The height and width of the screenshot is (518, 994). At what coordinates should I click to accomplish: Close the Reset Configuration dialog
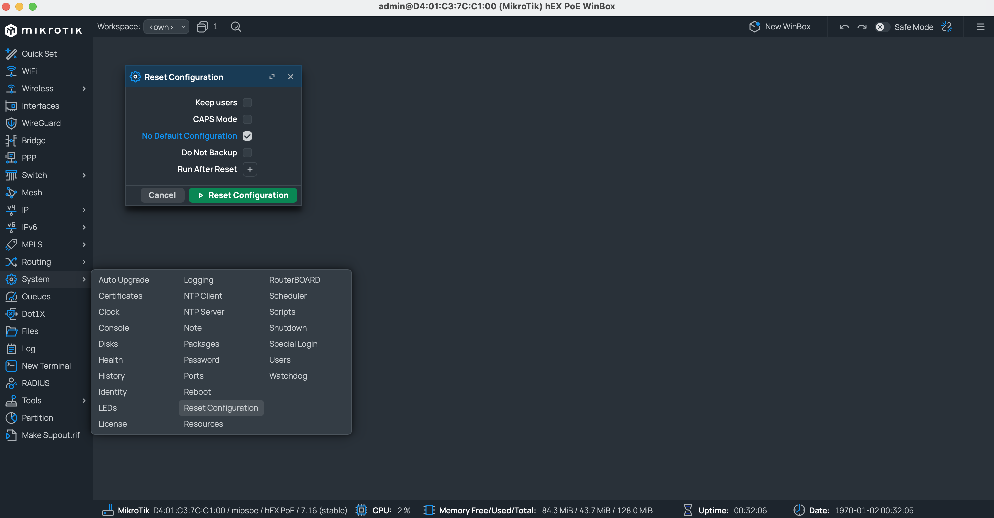click(291, 77)
